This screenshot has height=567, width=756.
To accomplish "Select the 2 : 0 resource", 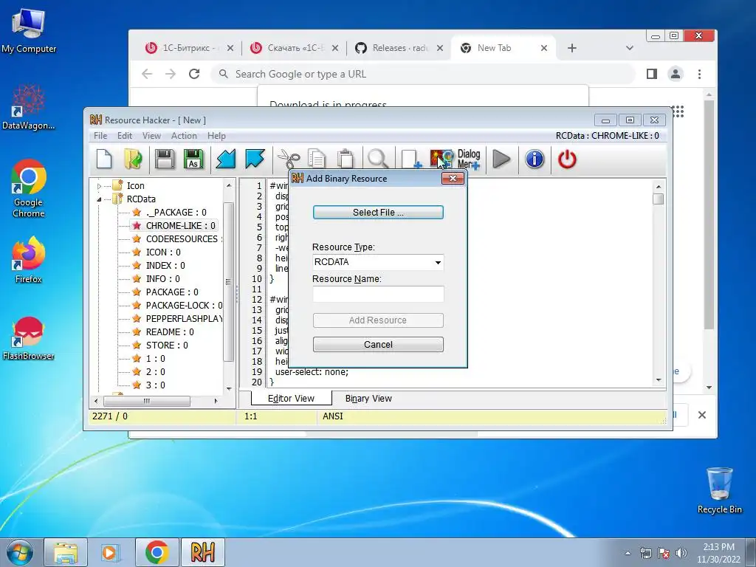I will (155, 372).
